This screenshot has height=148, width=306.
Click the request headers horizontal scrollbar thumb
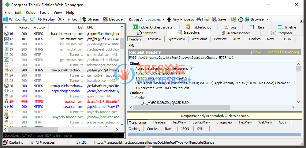click(181, 107)
